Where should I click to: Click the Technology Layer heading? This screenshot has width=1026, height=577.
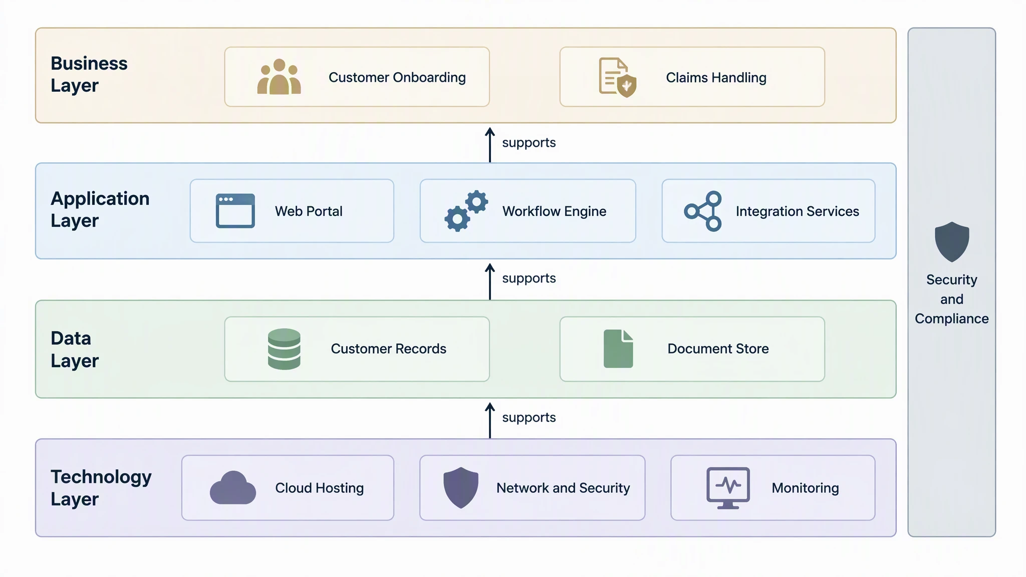101,488
